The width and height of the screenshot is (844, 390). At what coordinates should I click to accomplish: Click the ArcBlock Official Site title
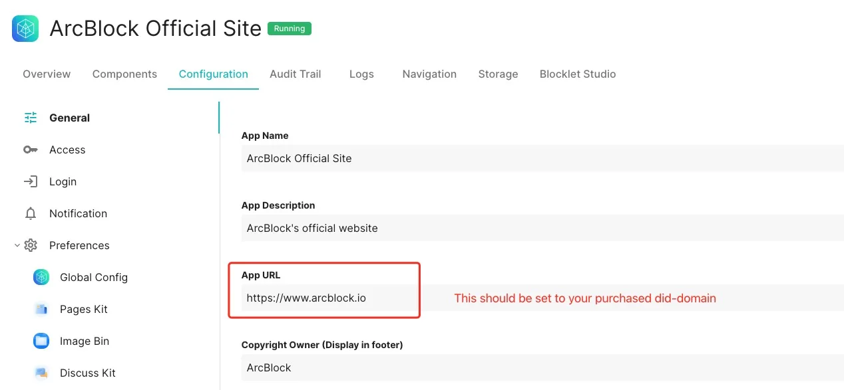(155, 29)
